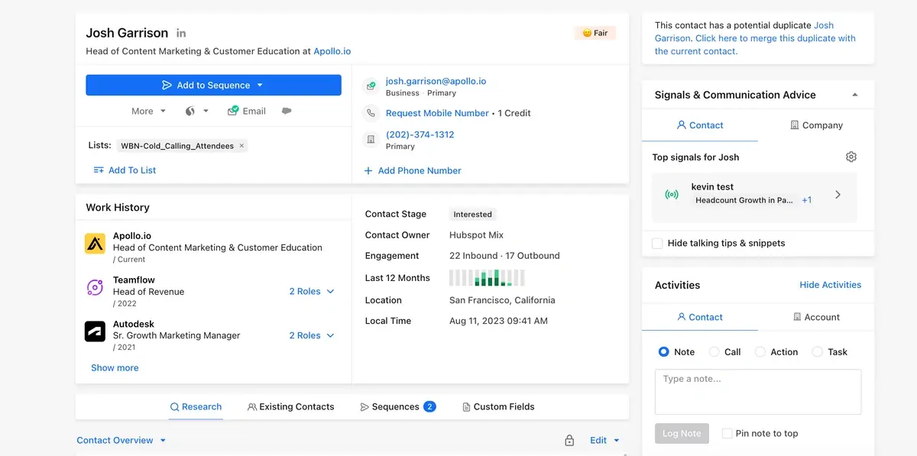
Task: Click the Teamflow company logo
Action: coord(95,288)
